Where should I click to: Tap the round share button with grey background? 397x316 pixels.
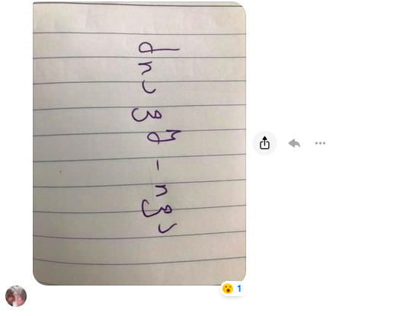tap(264, 143)
